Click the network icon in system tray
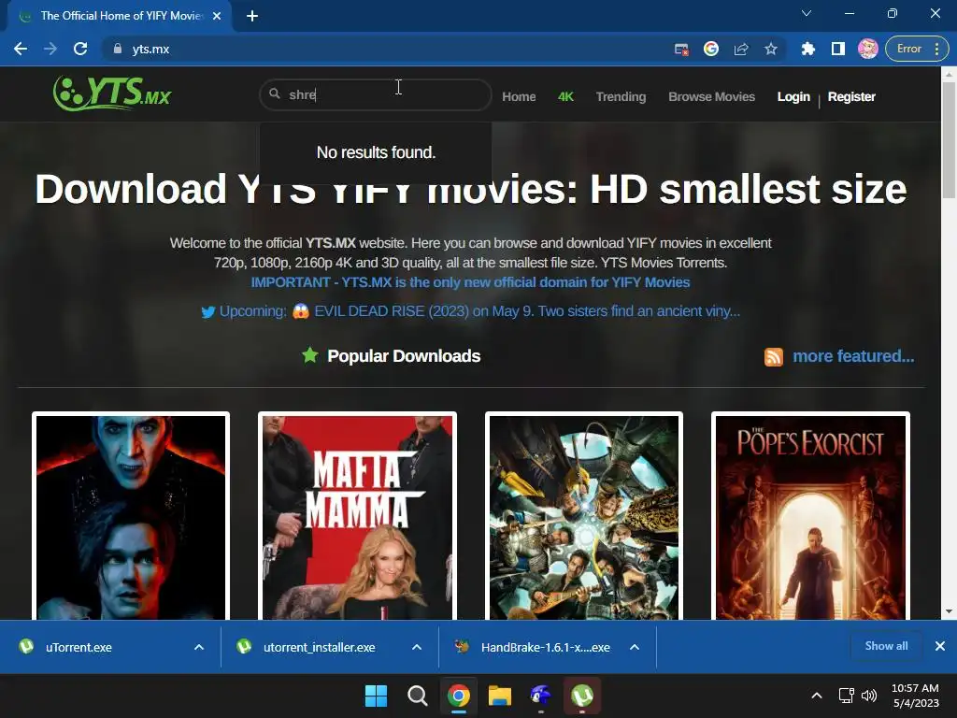The height and width of the screenshot is (718, 957). pos(846,696)
